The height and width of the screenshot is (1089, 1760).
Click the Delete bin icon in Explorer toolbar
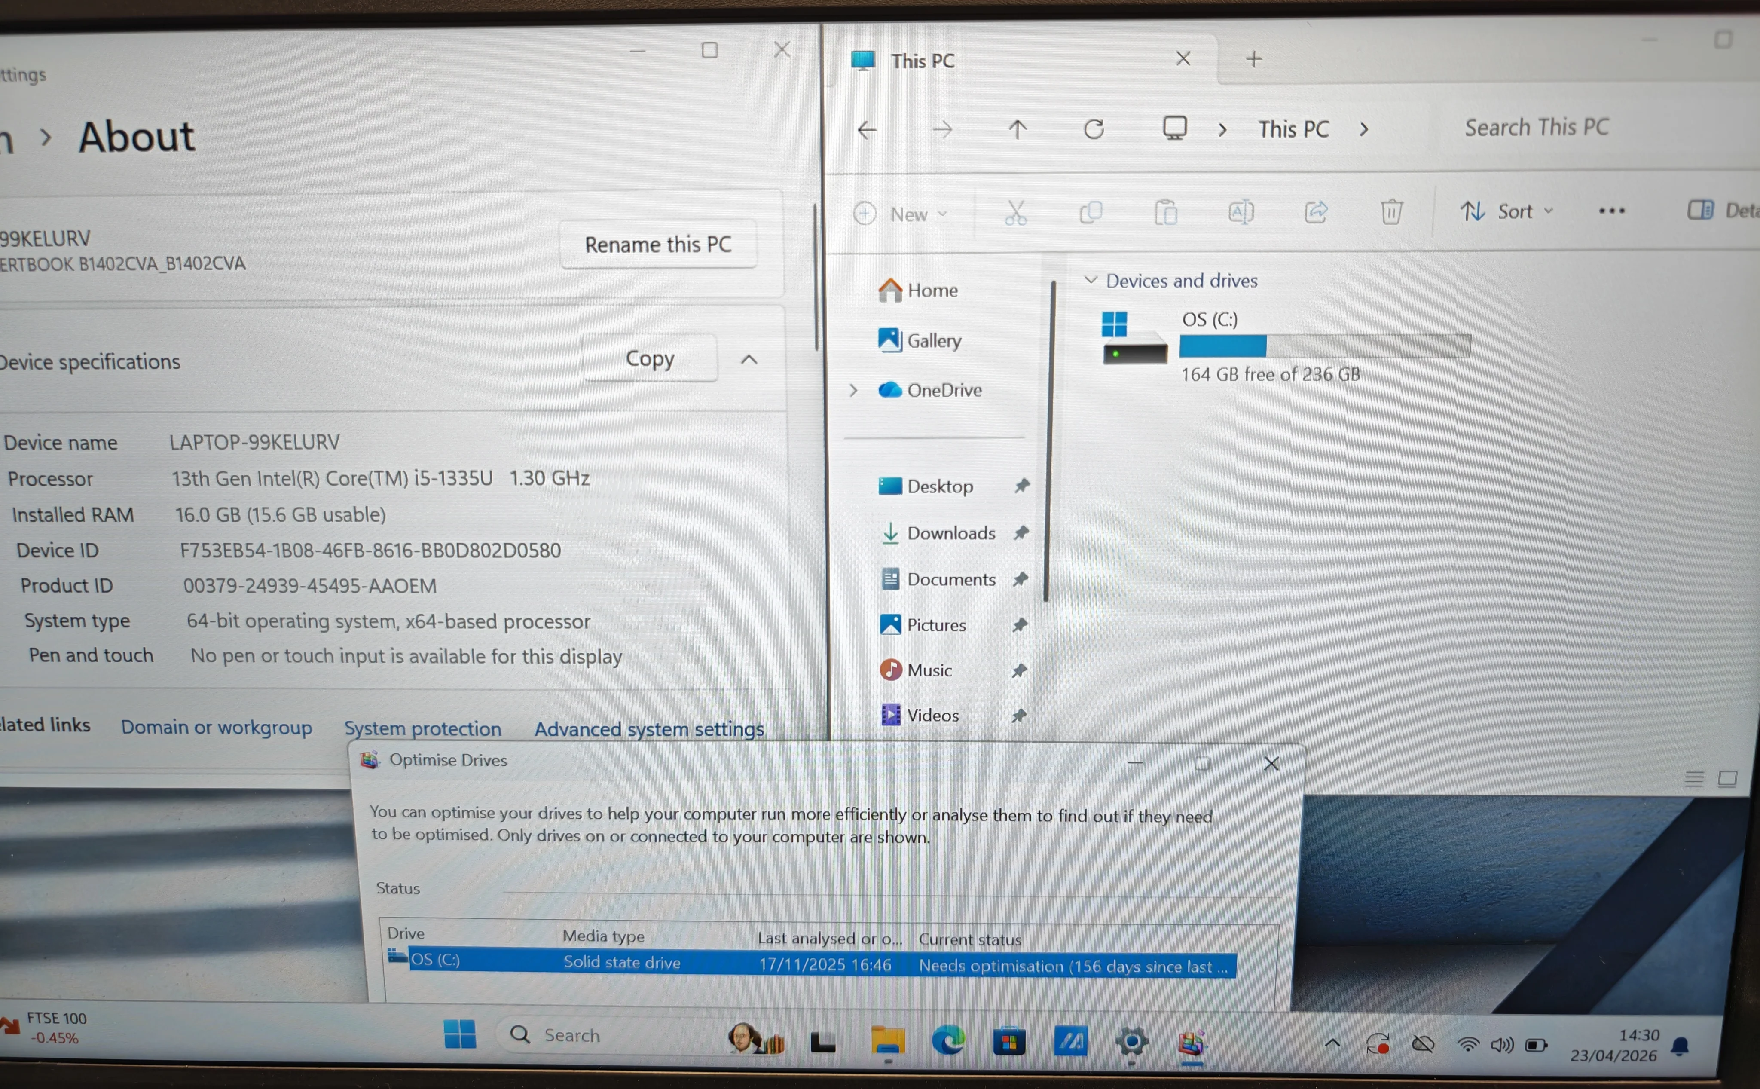(x=1391, y=212)
